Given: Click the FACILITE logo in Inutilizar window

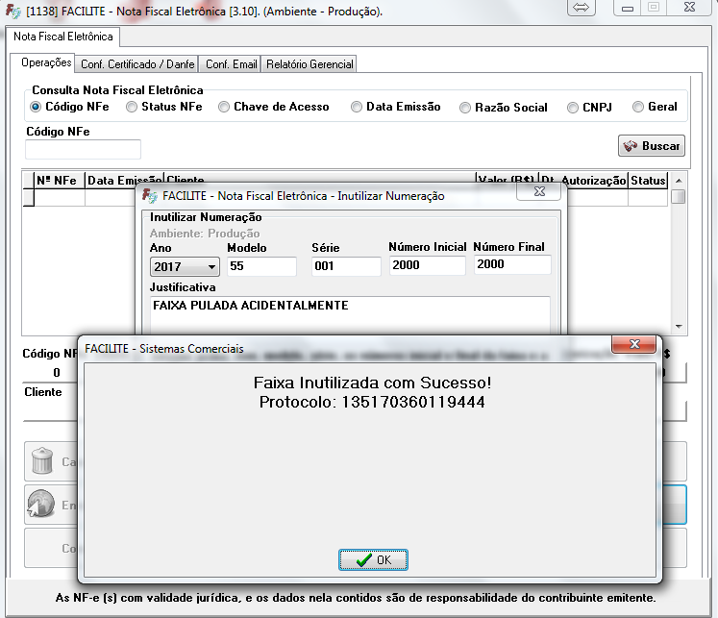Looking at the screenshot, I should (150, 195).
